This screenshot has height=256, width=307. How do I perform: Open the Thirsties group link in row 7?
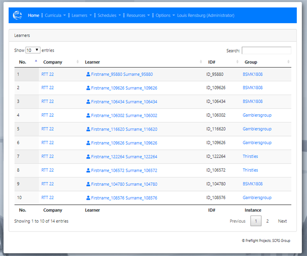click(x=250, y=156)
